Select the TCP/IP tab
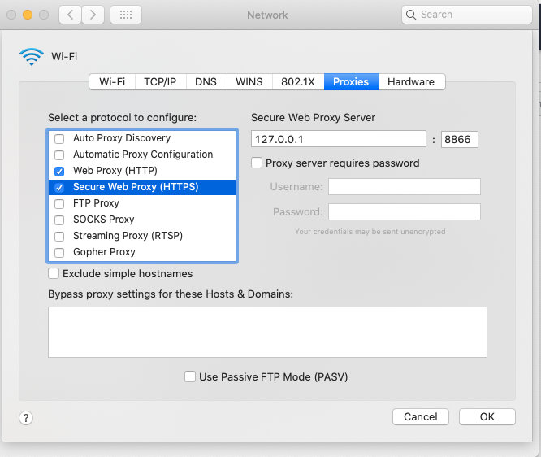 tap(160, 82)
